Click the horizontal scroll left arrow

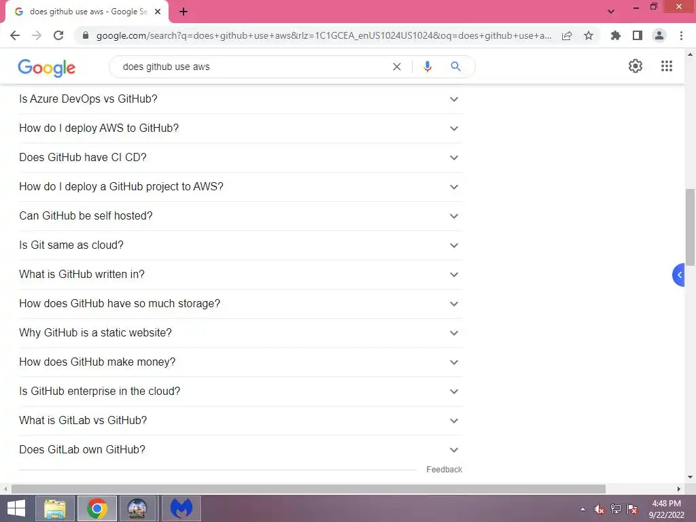5,489
